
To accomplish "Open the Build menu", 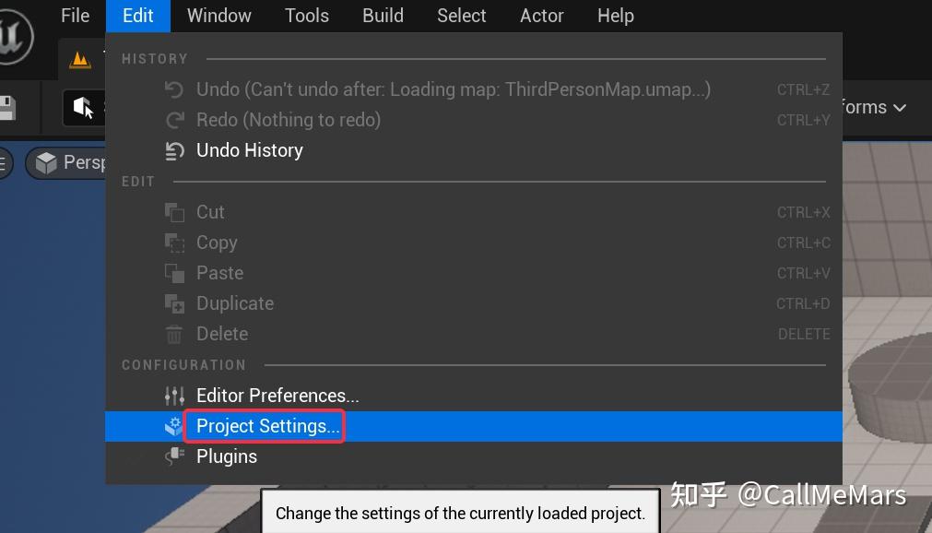I will coord(383,16).
